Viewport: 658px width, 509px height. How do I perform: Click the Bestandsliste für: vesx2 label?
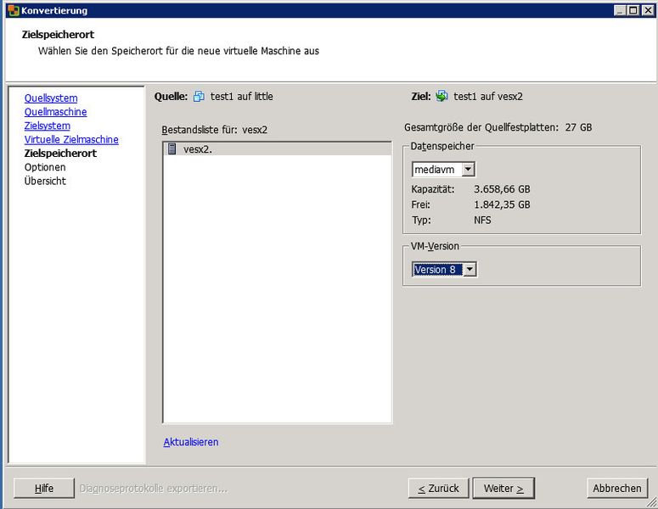(x=215, y=130)
